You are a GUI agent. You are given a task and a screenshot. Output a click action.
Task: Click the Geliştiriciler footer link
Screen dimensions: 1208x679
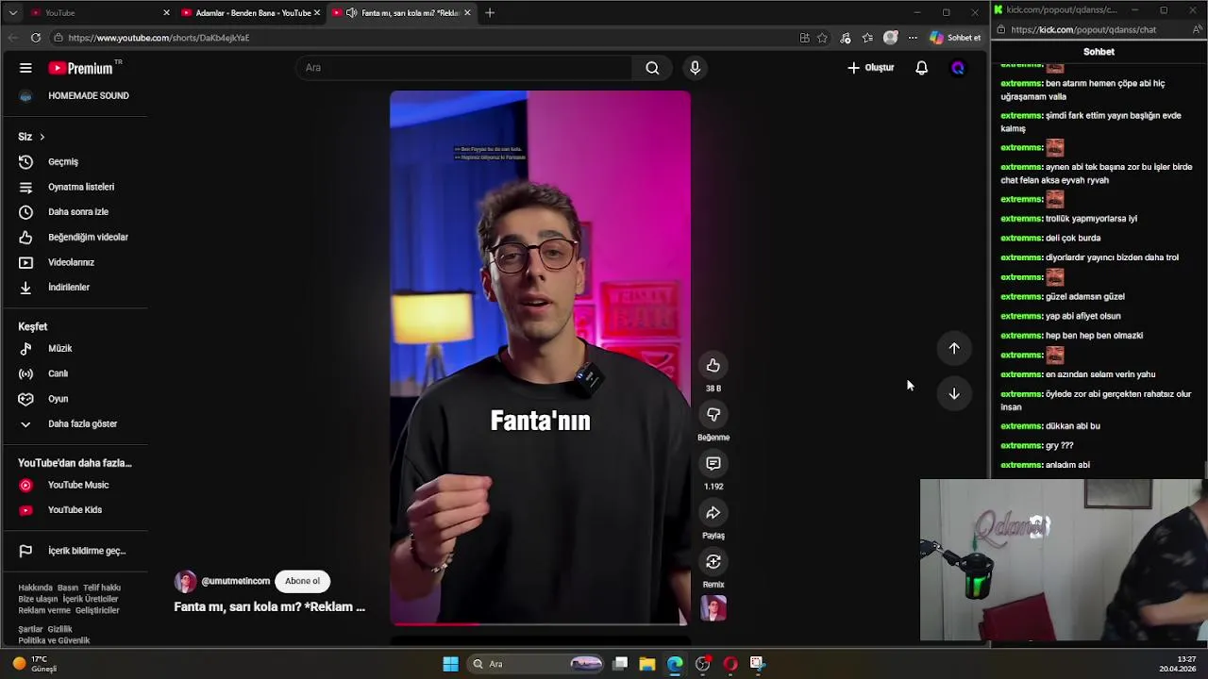[97, 610]
